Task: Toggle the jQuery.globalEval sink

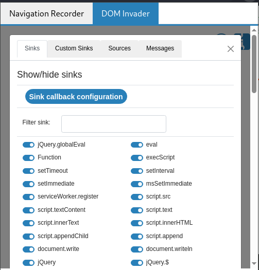Action: click(29, 145)
